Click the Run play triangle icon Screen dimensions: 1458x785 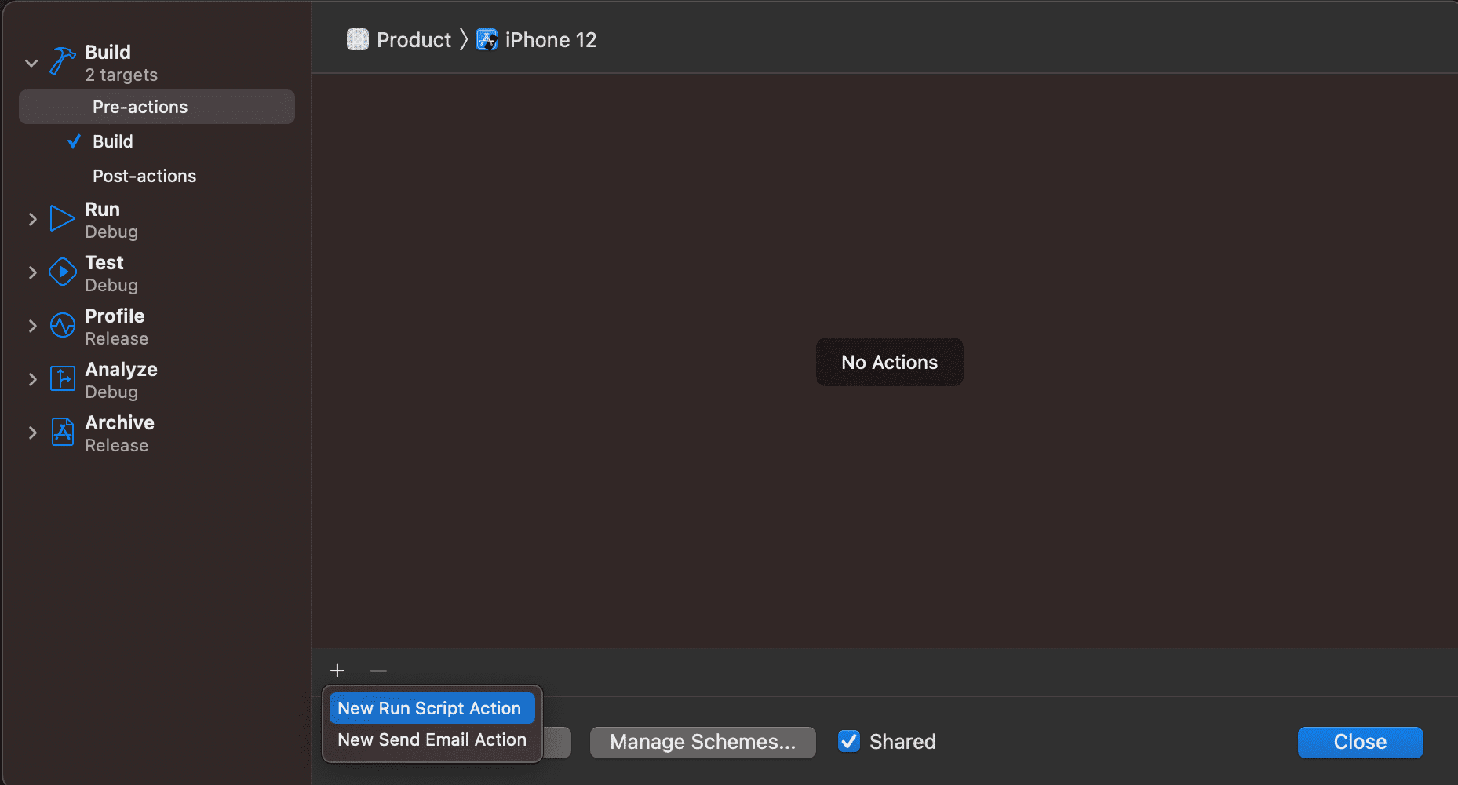coord(62,219)
